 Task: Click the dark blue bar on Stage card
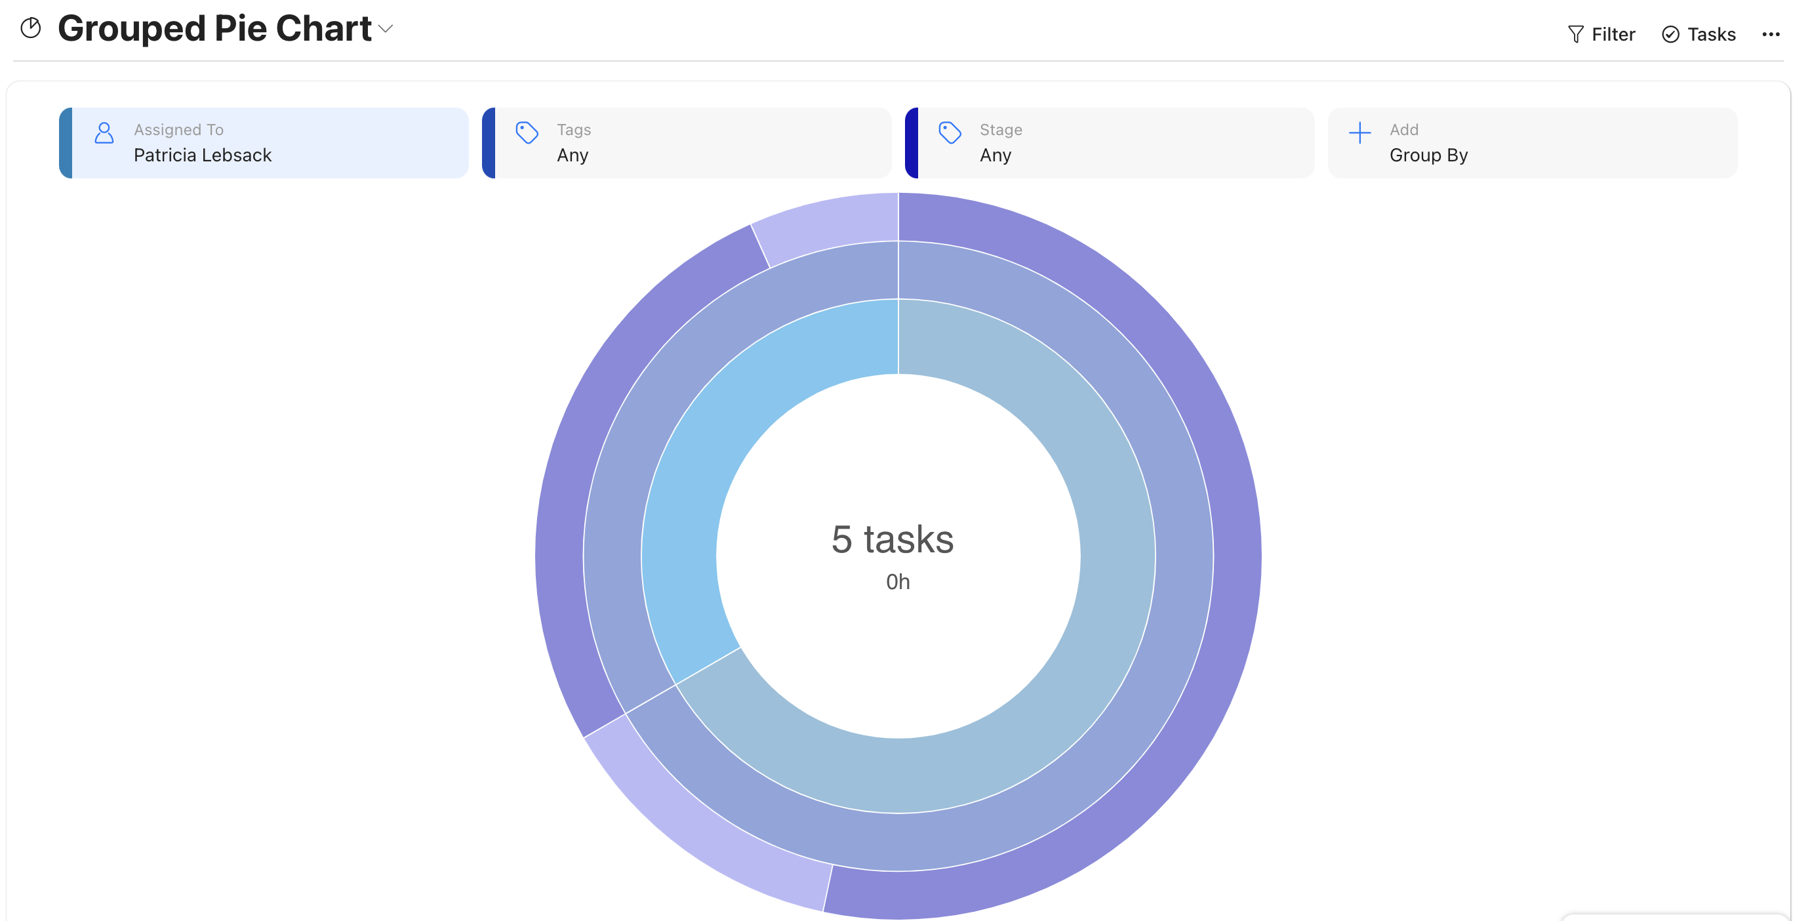click(912, 143)
